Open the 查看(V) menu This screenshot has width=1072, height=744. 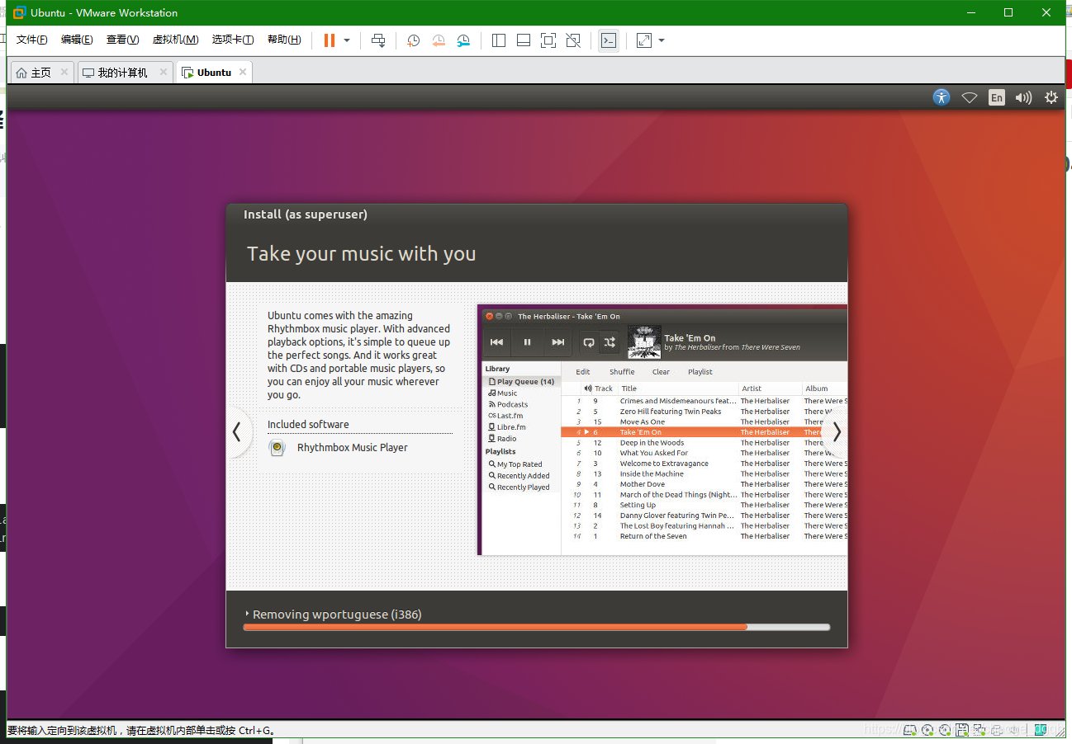[x=122, y=40]
